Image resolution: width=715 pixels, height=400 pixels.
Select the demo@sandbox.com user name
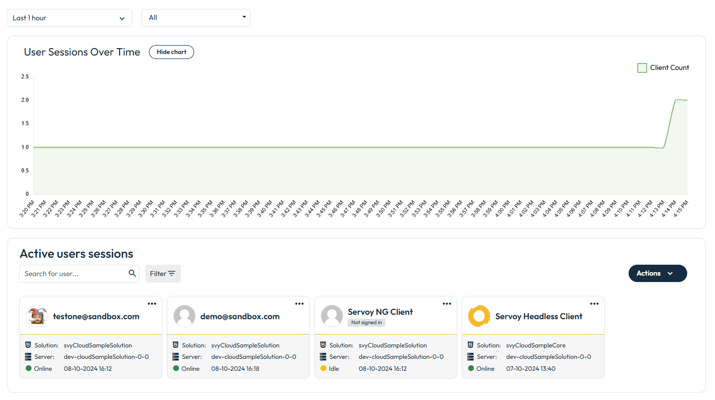(240, 316)
